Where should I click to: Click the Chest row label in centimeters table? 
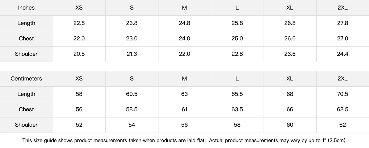[x=26, y=109]
